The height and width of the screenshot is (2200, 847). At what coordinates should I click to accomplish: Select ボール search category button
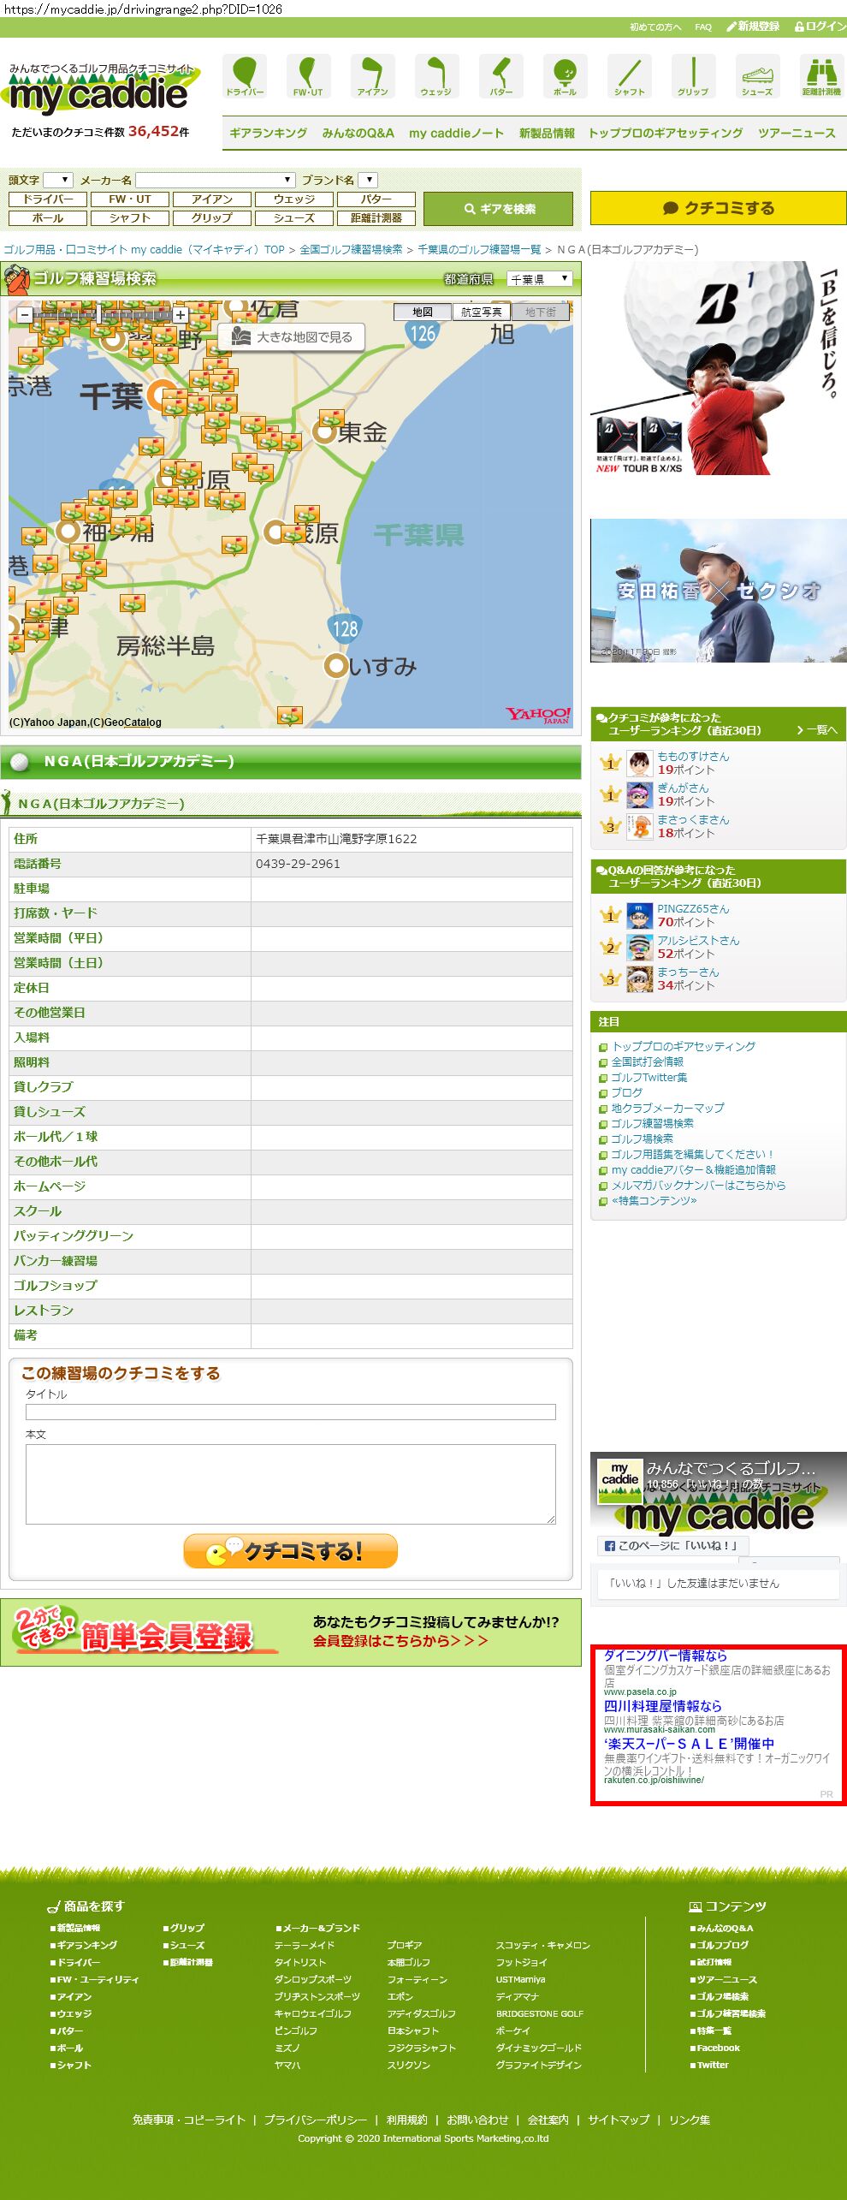point(48,218)
